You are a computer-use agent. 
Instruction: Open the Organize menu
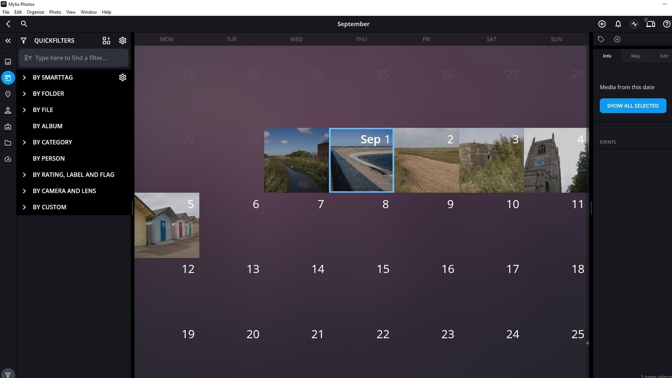click(35, 12)
